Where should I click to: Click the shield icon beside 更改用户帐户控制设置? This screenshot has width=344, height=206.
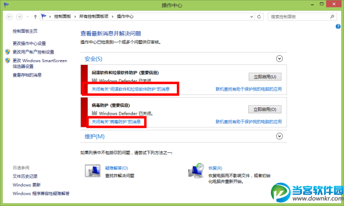click(8, 52)
